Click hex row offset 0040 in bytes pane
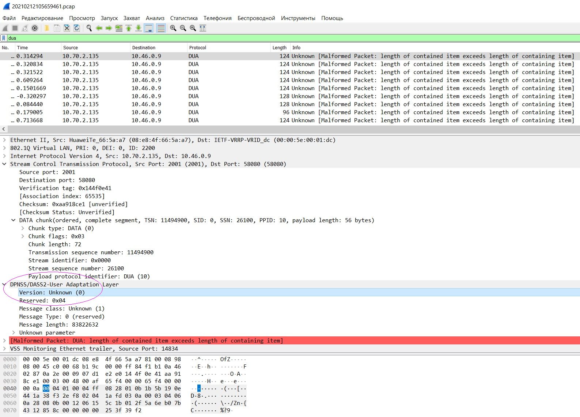Viewport: 580px width, 417px height. click(x=10, y=388)
